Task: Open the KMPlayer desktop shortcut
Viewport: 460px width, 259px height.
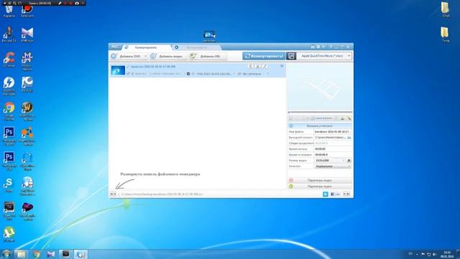Action: tap(27, 35)
